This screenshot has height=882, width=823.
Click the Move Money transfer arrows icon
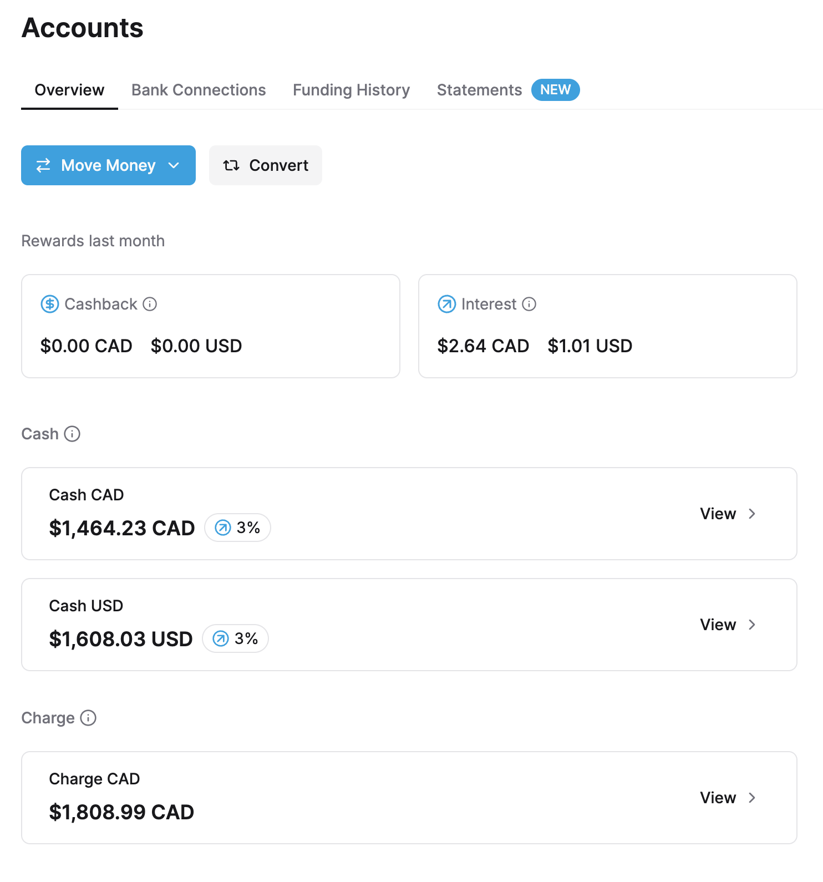pos(43,165)
